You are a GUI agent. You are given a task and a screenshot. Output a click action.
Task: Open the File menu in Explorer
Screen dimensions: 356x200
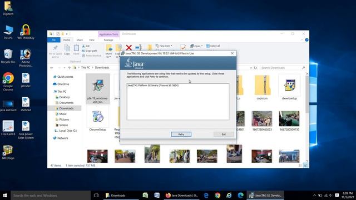[54, 40]
